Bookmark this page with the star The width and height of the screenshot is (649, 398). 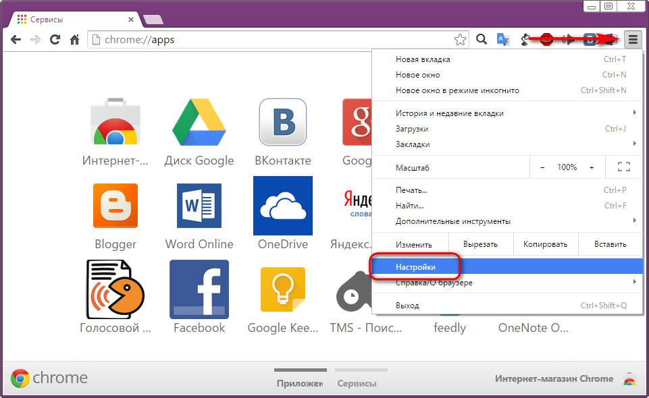pos(460,40)
